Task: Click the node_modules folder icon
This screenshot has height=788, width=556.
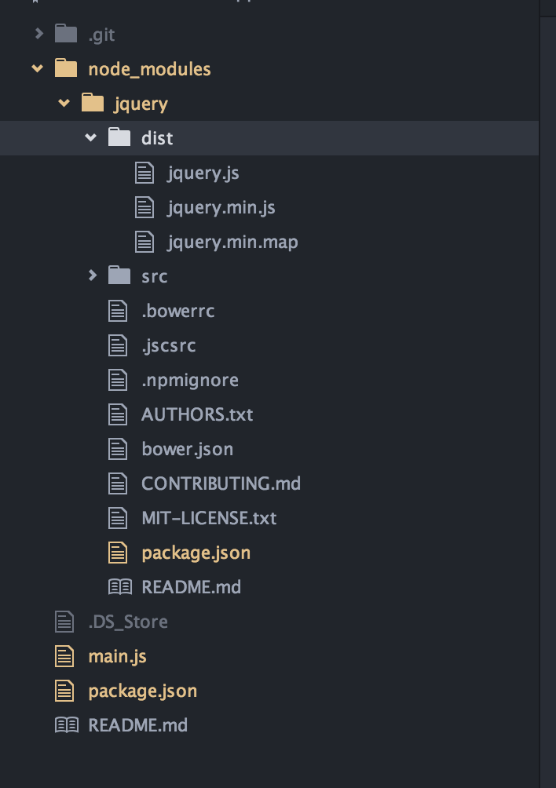Action: click(66, 69)
